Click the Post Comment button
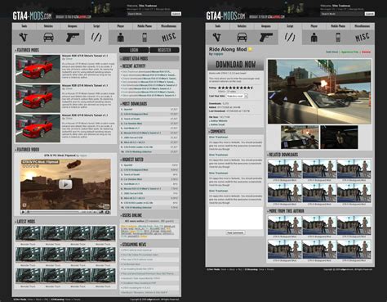Screen dimensions: 387x302 [x=236, y=232]
